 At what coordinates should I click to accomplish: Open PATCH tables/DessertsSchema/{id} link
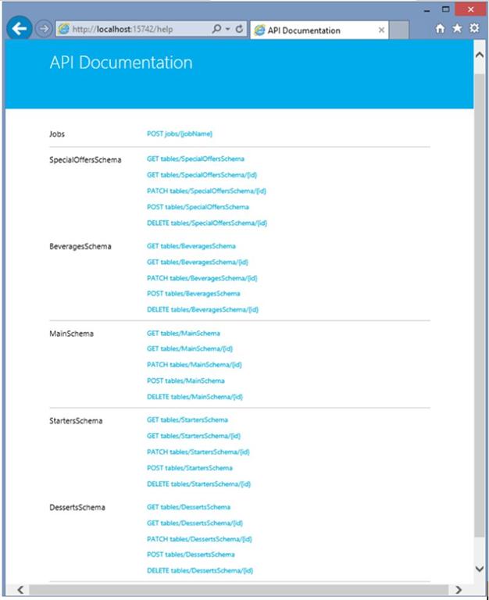tap(199, 539)
